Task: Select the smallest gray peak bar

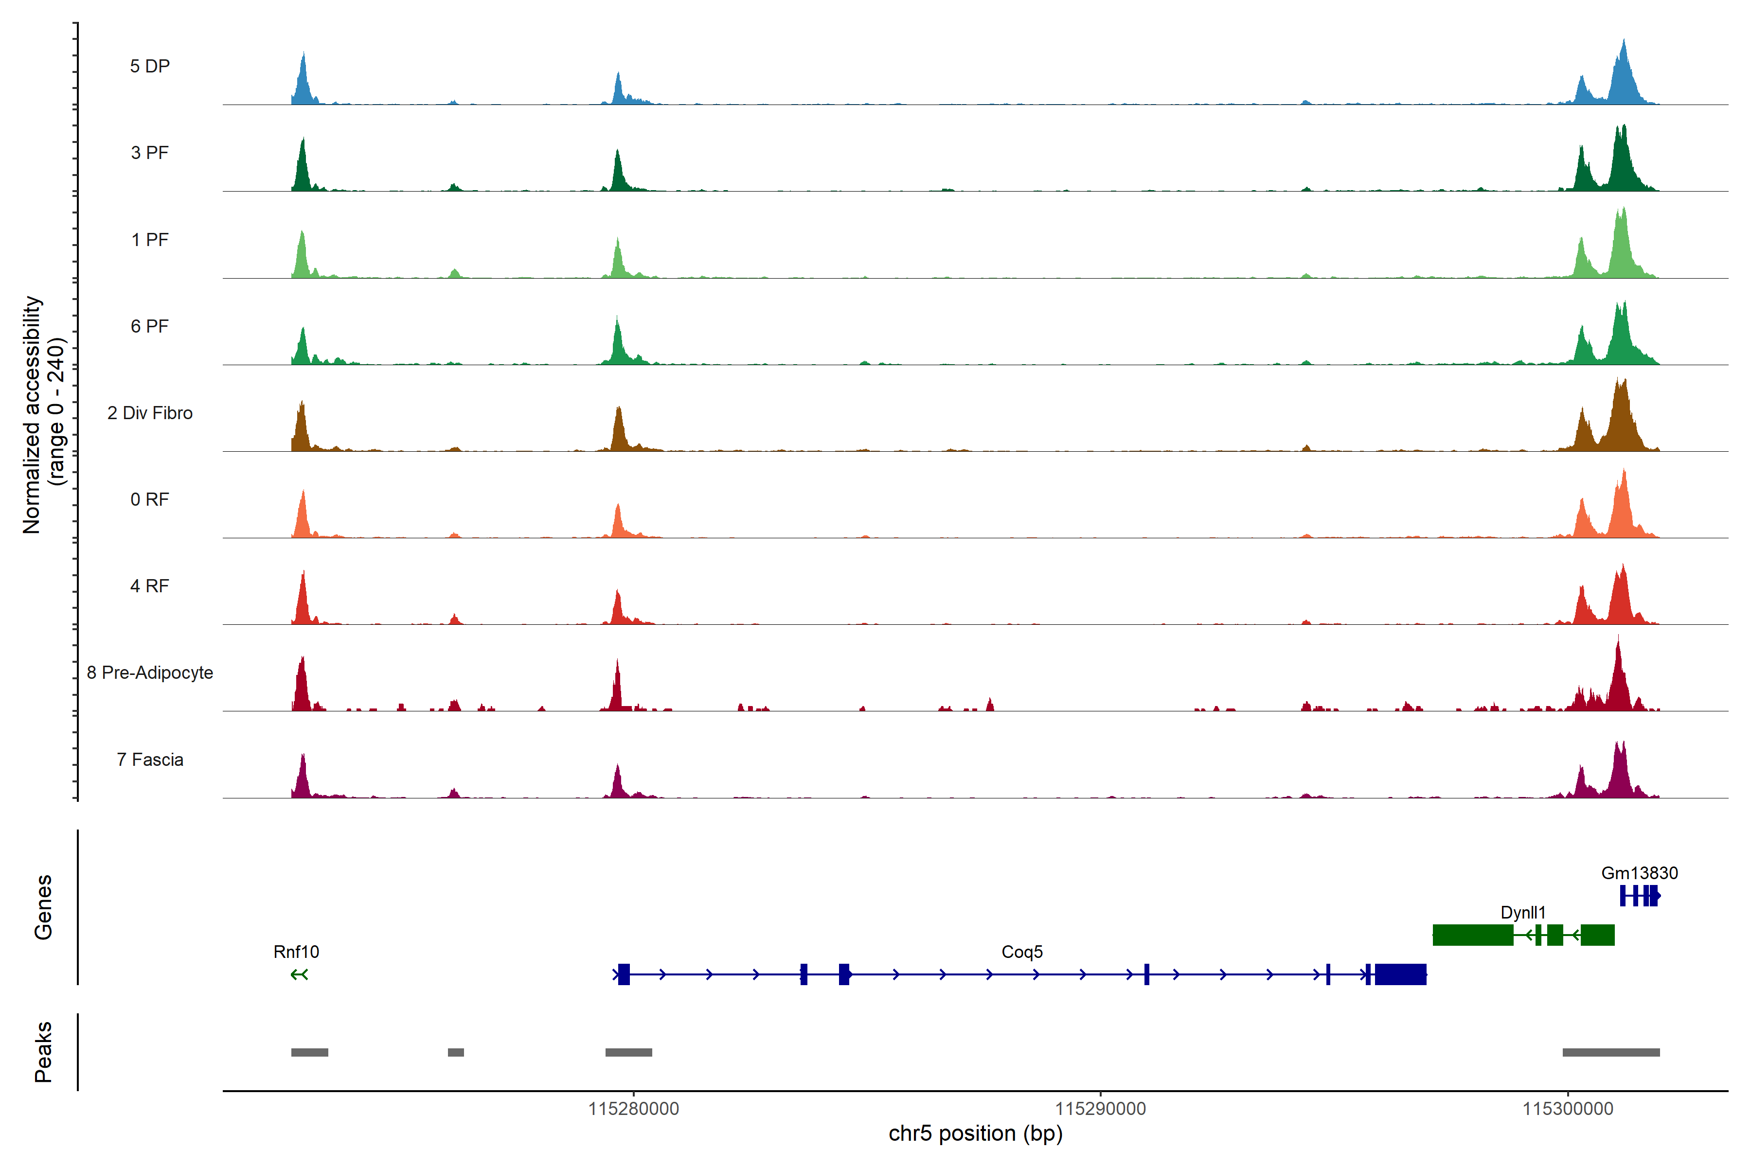Action: point(456,1052)
